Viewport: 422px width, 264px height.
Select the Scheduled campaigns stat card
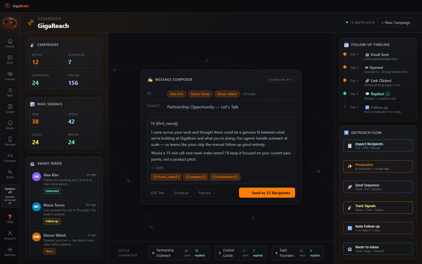(x=82, y=59)
